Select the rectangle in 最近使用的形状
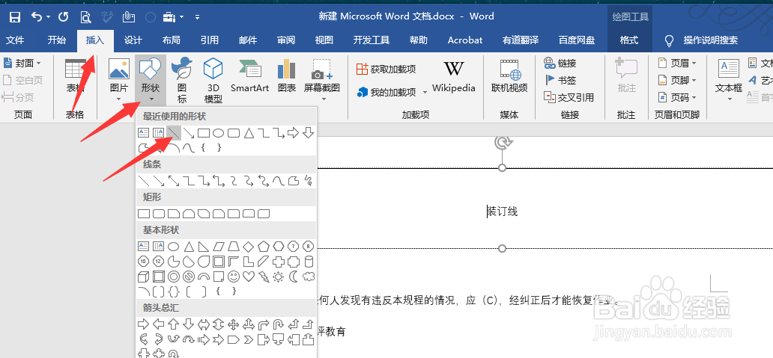The image size is (773, 358). coord(204,133)
